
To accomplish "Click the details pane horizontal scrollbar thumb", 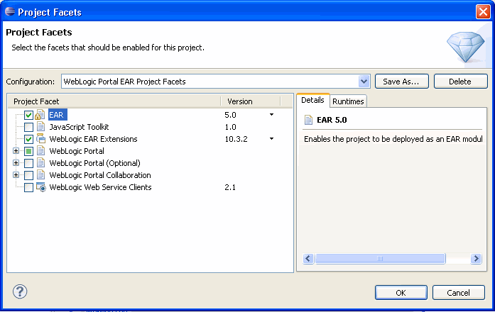I will pyautogui.click(x=380, y=259).
